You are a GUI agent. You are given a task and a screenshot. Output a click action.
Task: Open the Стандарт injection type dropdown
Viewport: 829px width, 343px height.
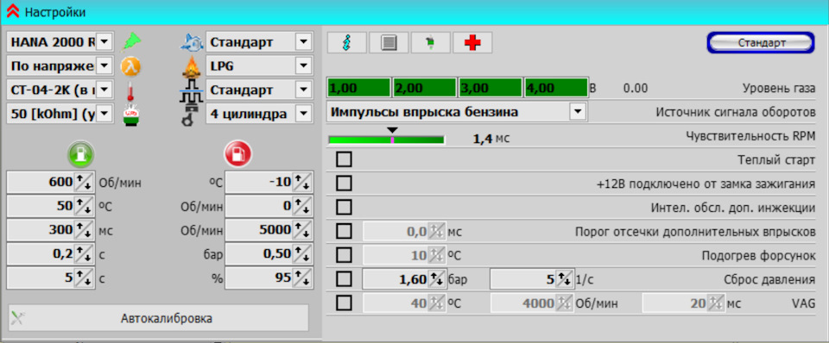pos(303,89)
